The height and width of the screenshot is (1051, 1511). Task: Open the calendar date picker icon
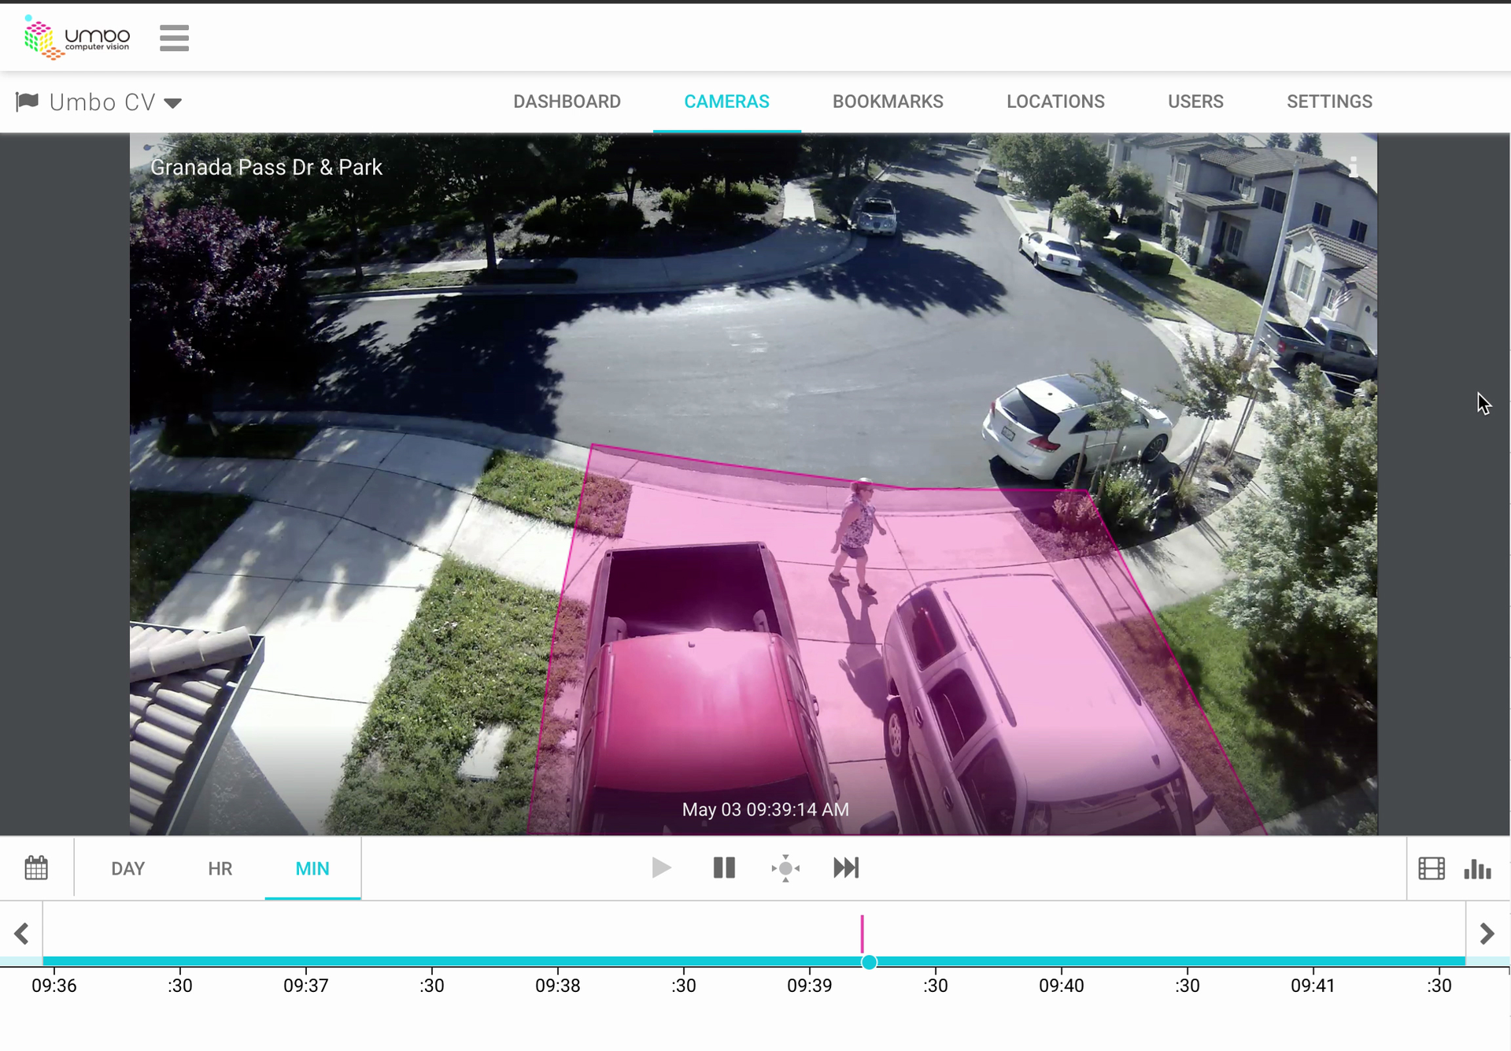(x=36, y=868)
